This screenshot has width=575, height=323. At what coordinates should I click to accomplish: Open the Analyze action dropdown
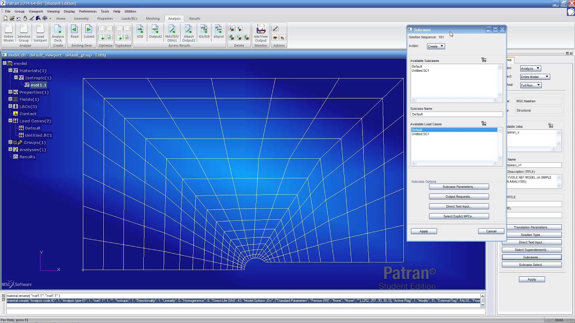tap(530, 68)
